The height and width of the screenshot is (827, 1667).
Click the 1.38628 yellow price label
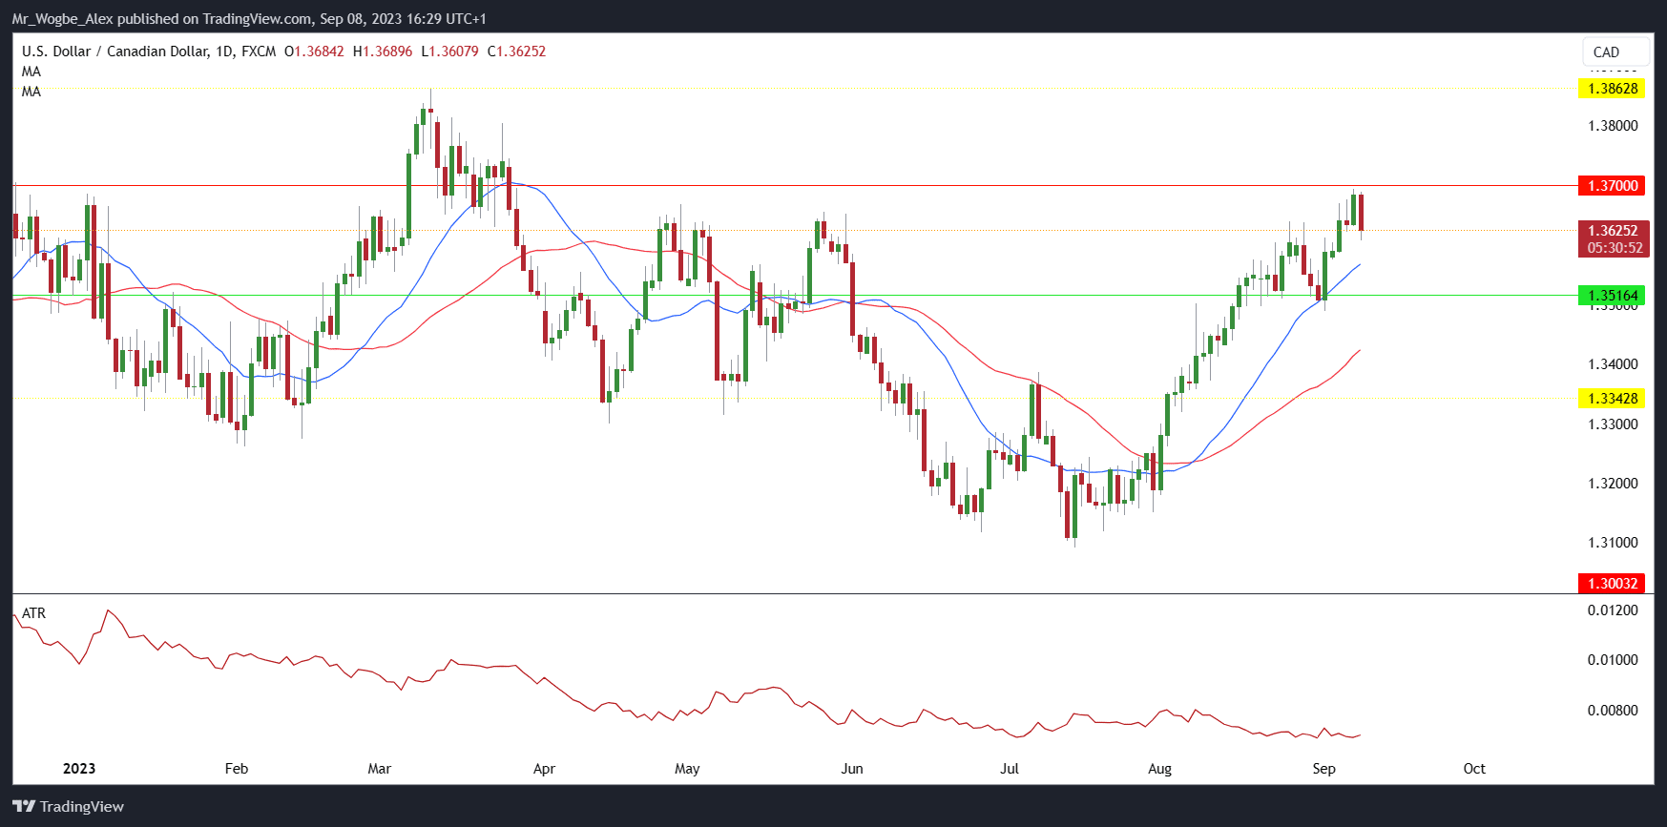tap(1613, 89)
